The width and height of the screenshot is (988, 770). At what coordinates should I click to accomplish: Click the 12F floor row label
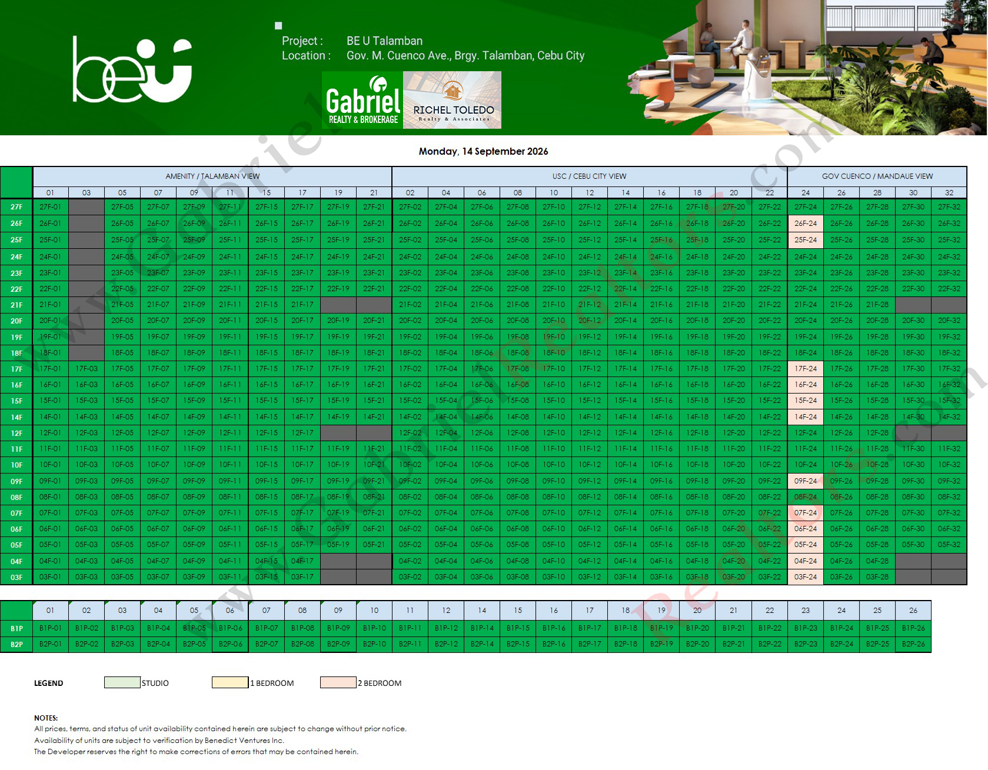[x=16, y=433]
